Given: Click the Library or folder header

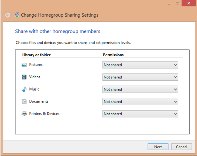Looking at the screenshot, I should pos(36,55).
